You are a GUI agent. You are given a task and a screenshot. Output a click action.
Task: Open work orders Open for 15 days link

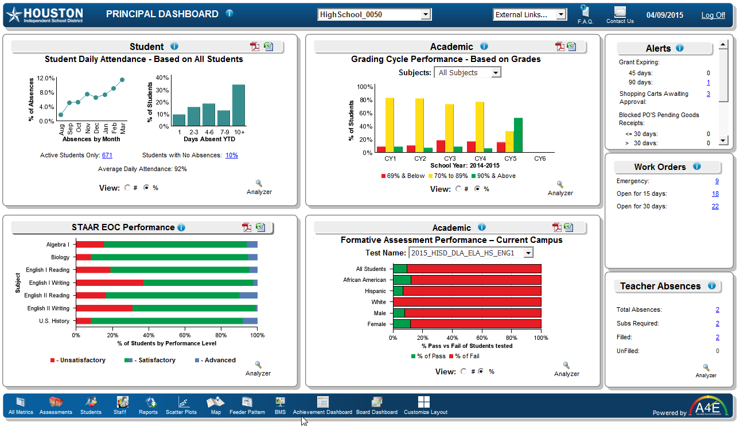(x=715, y=194)
